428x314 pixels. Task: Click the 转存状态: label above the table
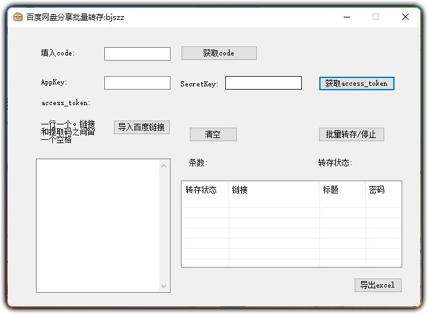coord(335,162)
